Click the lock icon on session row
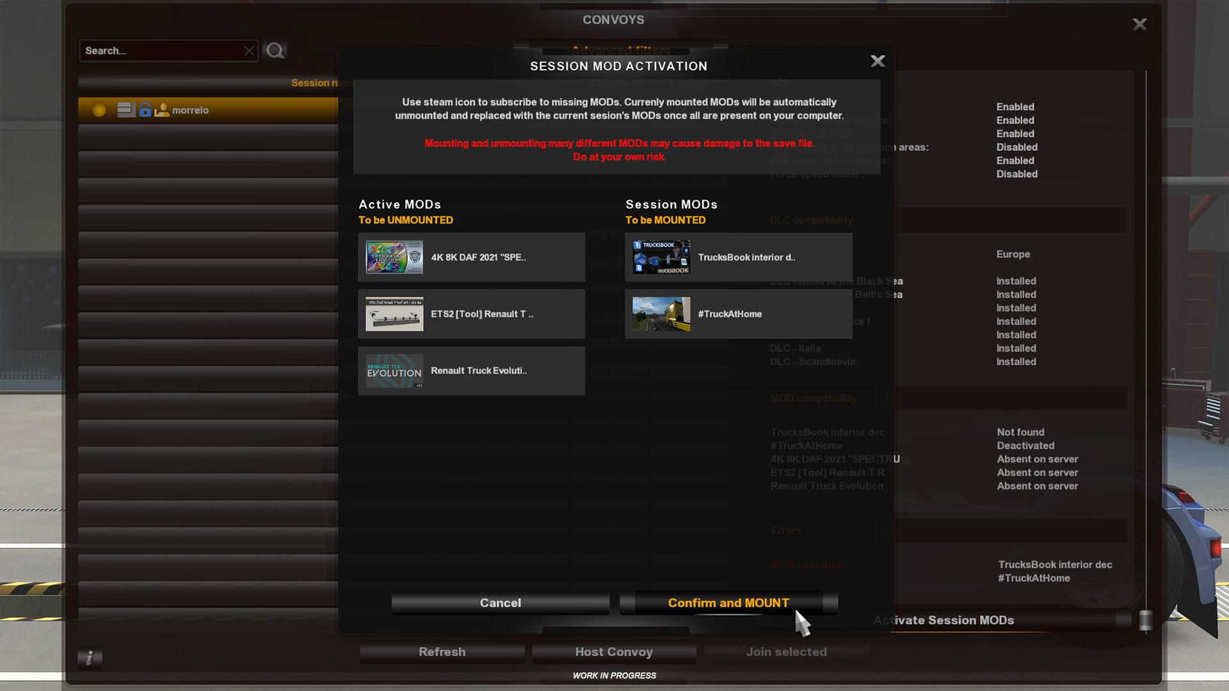1229x691 pixels. pyautogui.click(x=144, y=109)
